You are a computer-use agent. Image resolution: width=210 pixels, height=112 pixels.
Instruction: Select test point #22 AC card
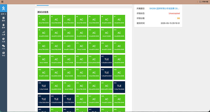click(44, 61)
